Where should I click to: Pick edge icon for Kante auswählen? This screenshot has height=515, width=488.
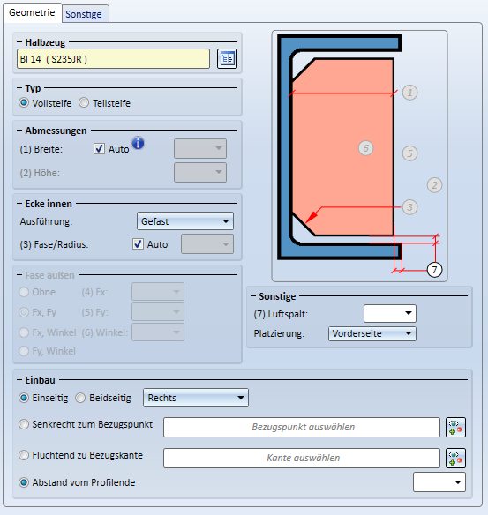[455, 458]
